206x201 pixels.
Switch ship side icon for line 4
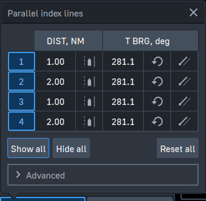pos(89,122)
